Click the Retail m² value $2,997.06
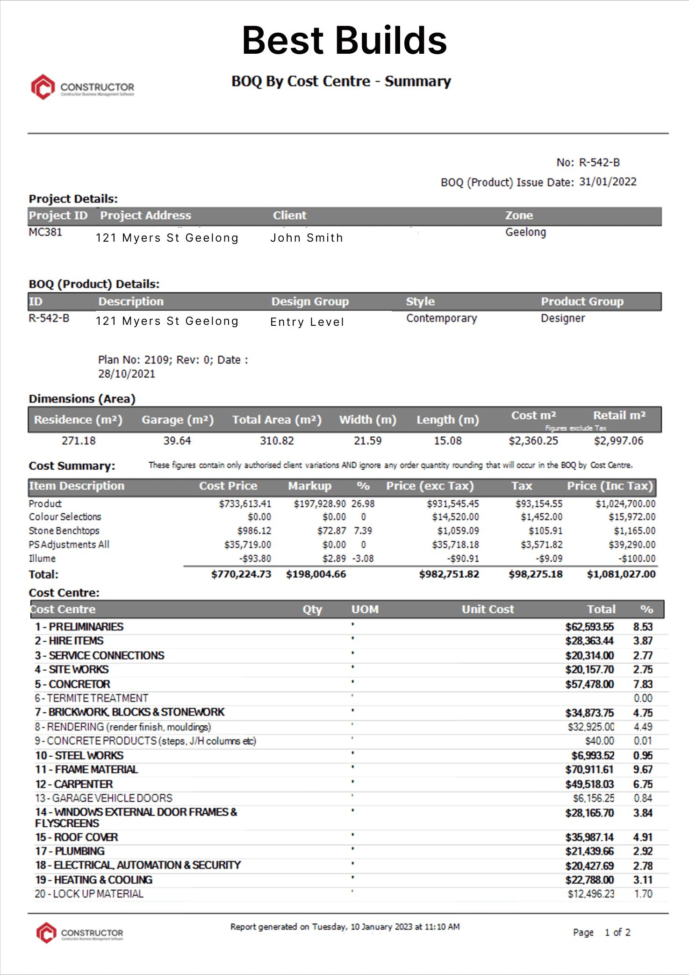Viewport: 689px width, 975px height. (618, 441)
